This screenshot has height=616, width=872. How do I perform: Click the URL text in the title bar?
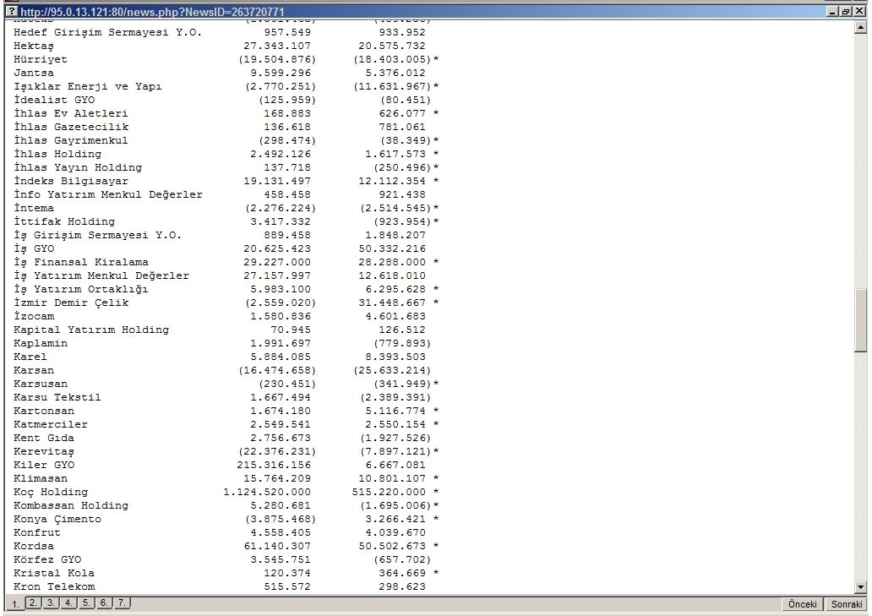152,12
